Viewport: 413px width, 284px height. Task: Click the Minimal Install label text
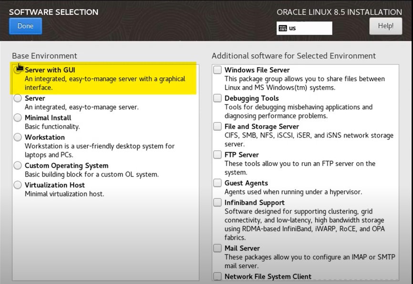[x=48, y=118]
